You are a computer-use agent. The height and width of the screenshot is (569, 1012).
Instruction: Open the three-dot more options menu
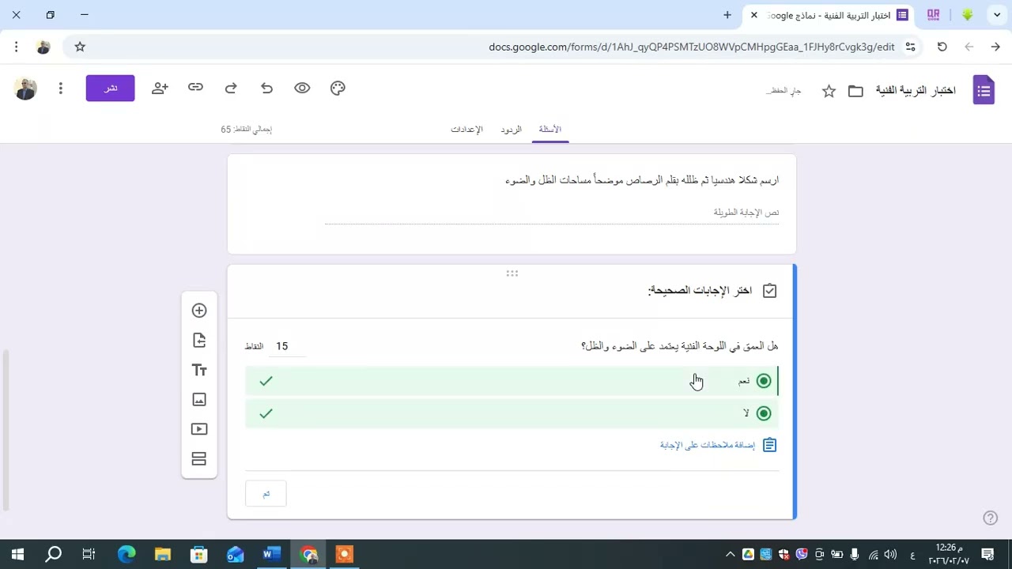60,89
